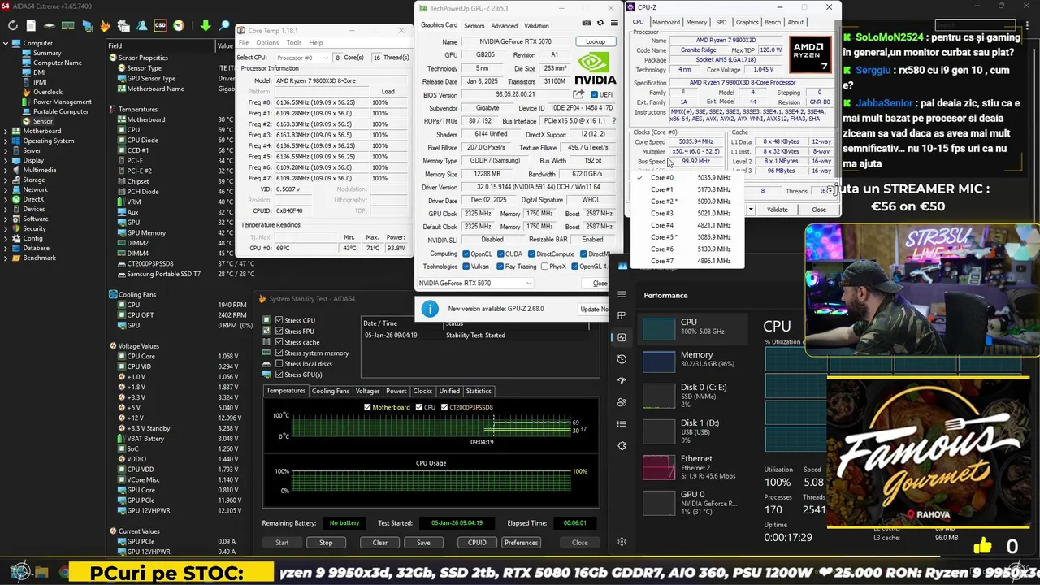Select Task Manager Performance sidebar icon
The image size is (1040, 585).
(x=622, y=337)
